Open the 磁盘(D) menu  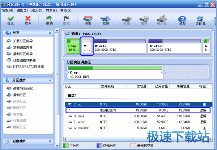(x=22, y=10)
